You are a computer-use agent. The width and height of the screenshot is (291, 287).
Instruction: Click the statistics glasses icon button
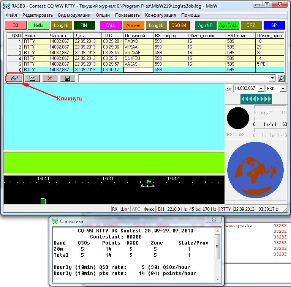[x=14, y=78]
